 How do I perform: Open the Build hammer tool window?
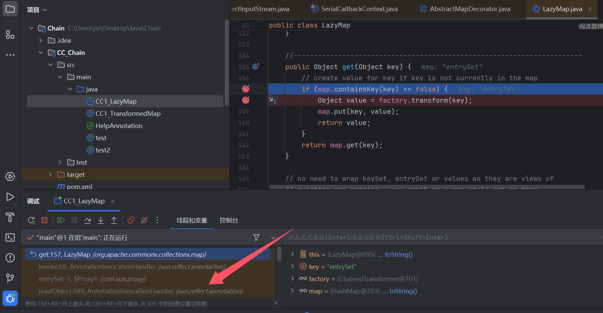(10, 217)
